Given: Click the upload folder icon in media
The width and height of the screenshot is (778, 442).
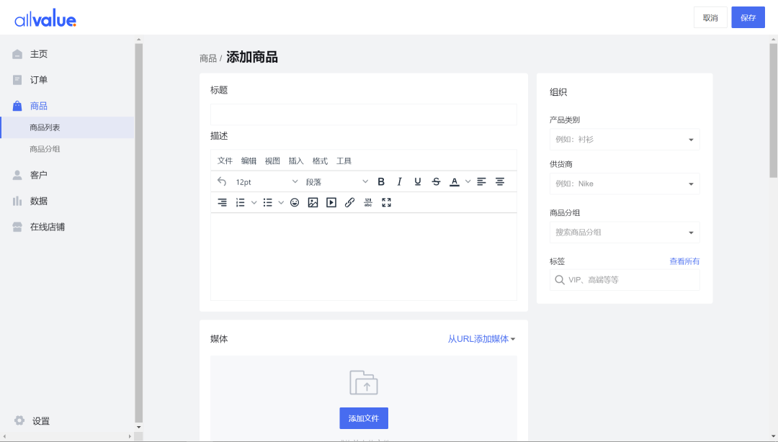Looking at the screenshot, I should (x=364, y=382).
